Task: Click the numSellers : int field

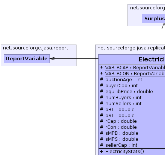Action: coord(121,104)
